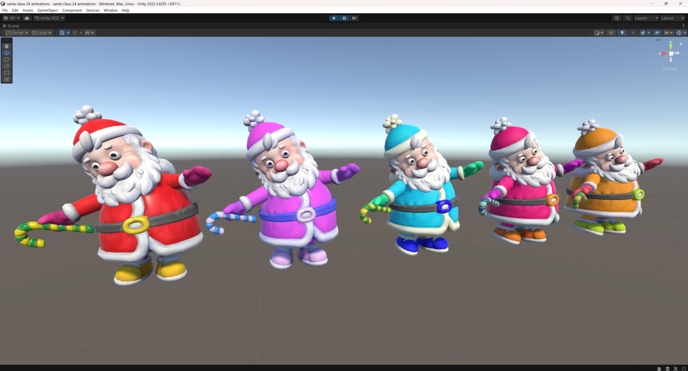This screenshot has height=371, width=688.
Task: Open the Edit menu
Action: pos(15,10)
